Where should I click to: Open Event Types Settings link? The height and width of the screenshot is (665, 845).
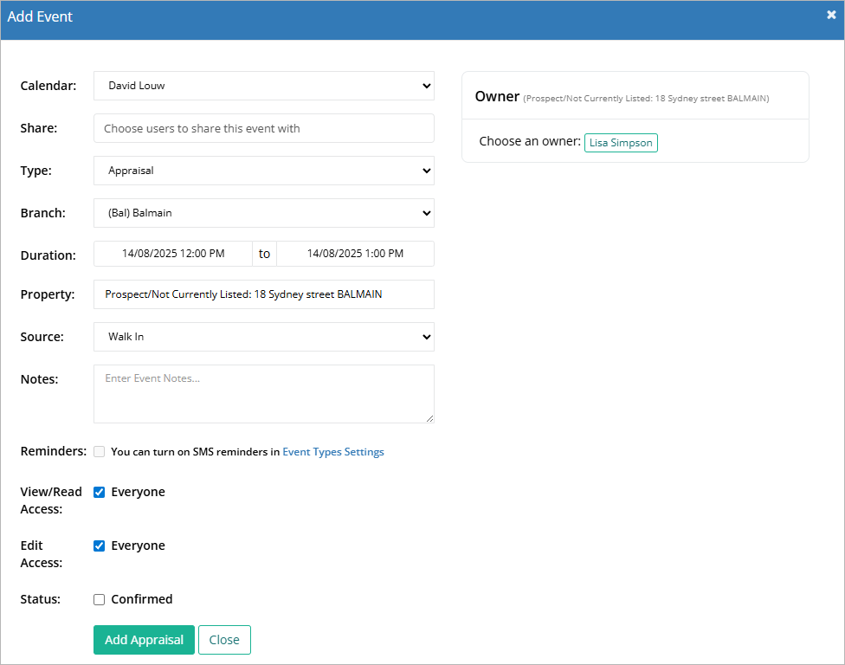click(333, 452)
